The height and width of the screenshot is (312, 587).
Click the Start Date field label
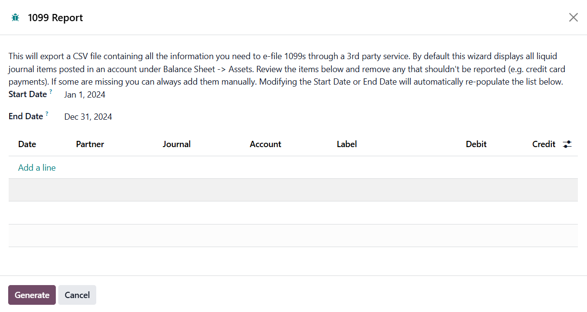[x=27, y=95]
